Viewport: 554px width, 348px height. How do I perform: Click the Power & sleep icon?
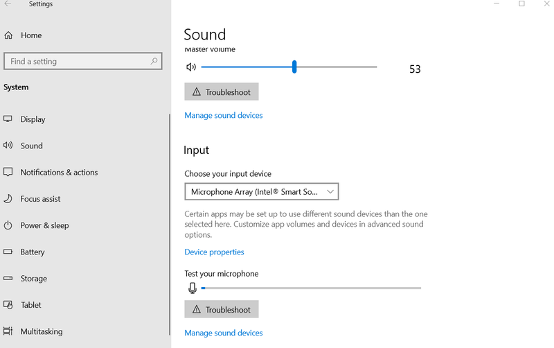pos(8,225)
